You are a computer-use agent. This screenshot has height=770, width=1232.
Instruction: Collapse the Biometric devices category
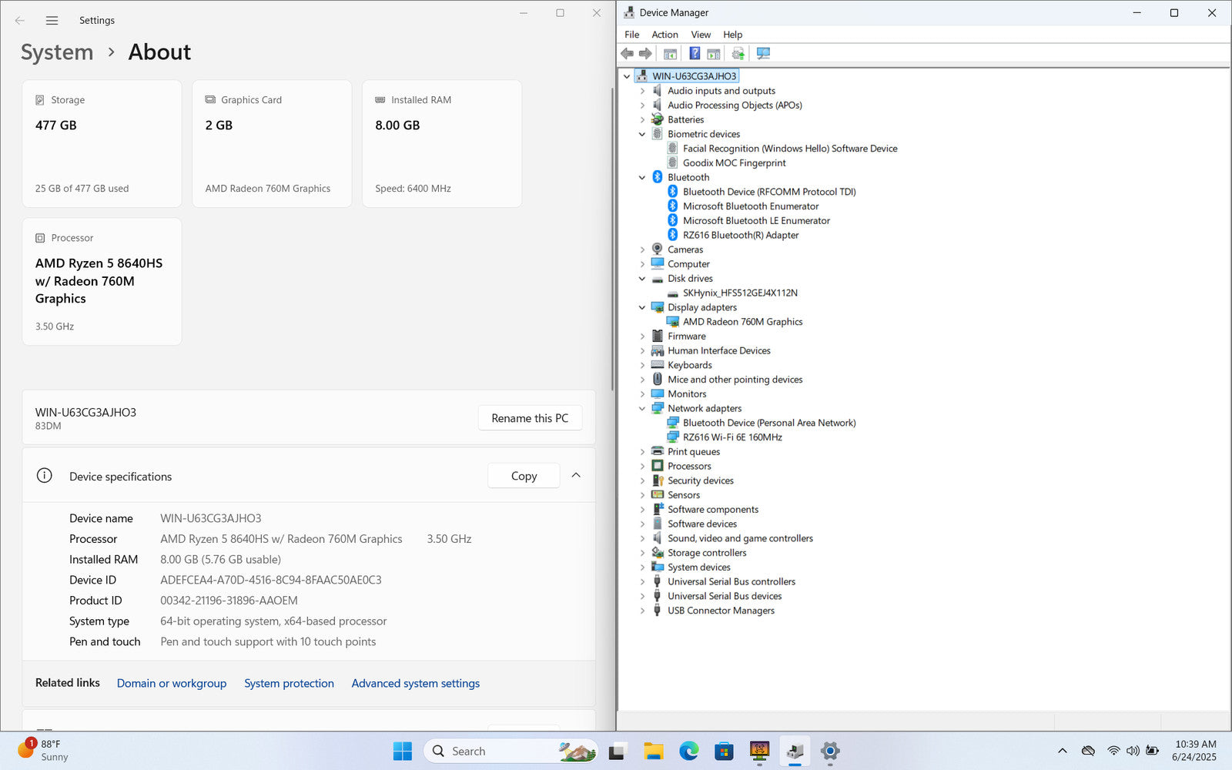coord(642,134)
